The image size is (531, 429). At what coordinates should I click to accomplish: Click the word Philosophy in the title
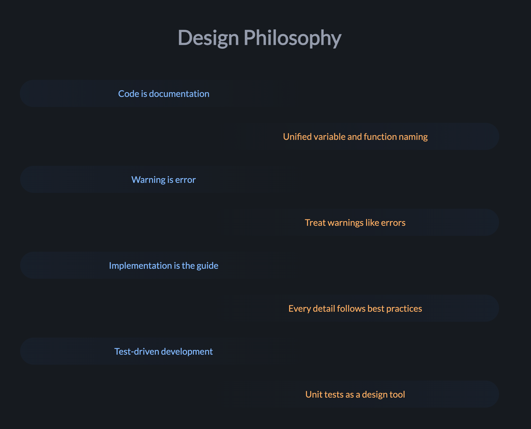point(292,38)
